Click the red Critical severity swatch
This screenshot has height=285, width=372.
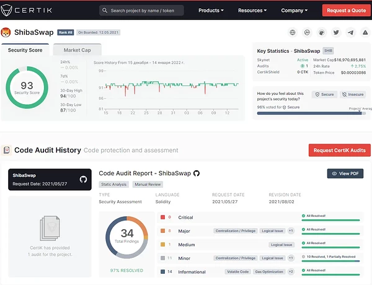coord(162,217)
